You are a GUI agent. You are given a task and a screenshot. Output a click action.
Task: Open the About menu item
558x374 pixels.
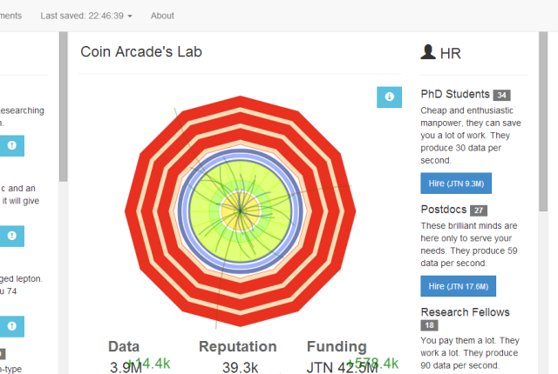coord(162,16)
